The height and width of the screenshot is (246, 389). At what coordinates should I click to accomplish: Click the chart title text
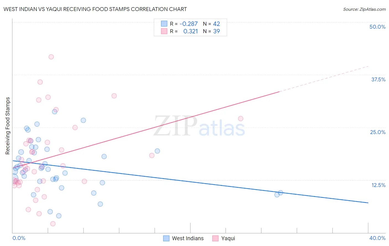click(95, 9)
